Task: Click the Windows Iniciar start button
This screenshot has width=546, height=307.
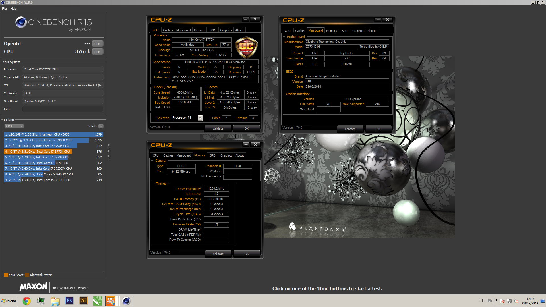Action: pos(9,301)
